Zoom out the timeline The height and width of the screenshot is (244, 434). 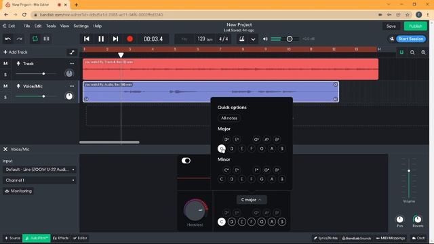[412, 52]
